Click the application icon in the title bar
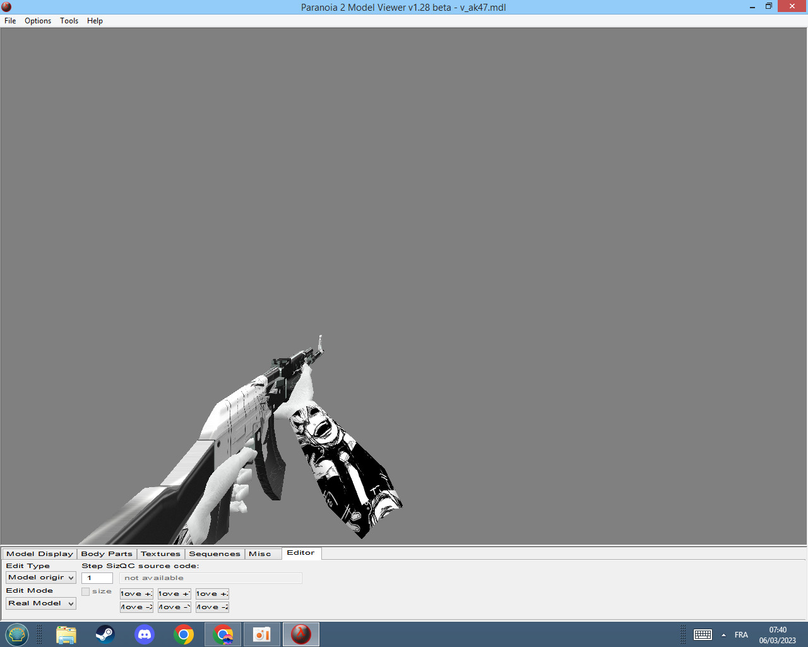The height and width of the screenshot is (647, 808). coord(6,6)
